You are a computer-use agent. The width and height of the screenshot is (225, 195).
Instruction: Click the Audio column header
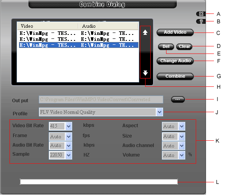tap(108, 26)
